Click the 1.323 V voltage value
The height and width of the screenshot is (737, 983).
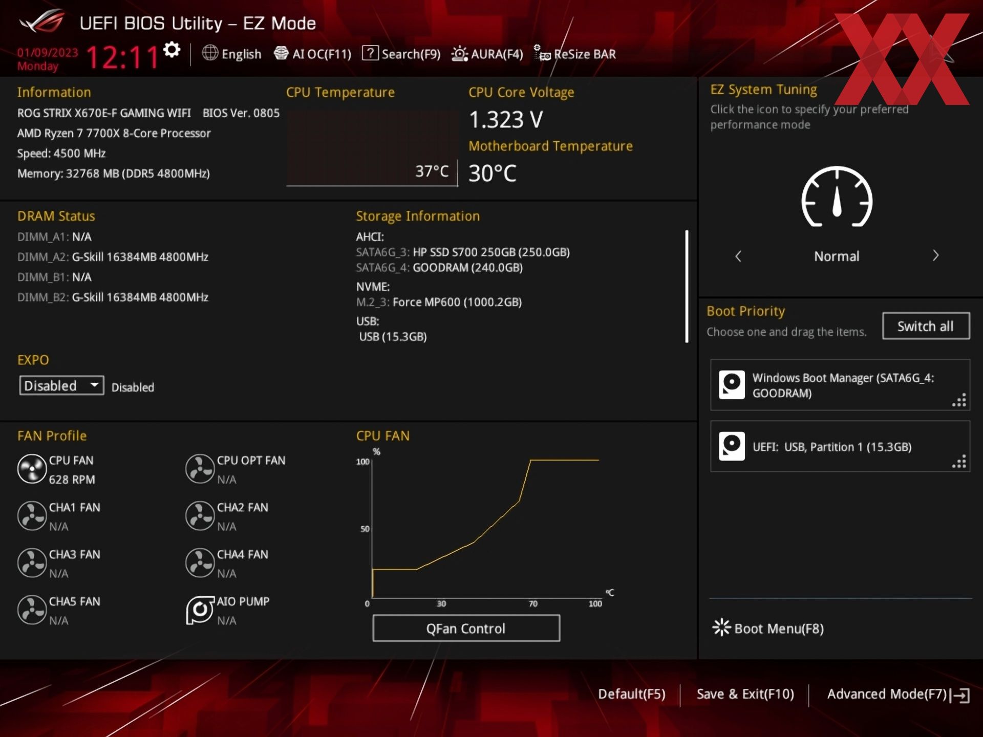click(506, 120)
